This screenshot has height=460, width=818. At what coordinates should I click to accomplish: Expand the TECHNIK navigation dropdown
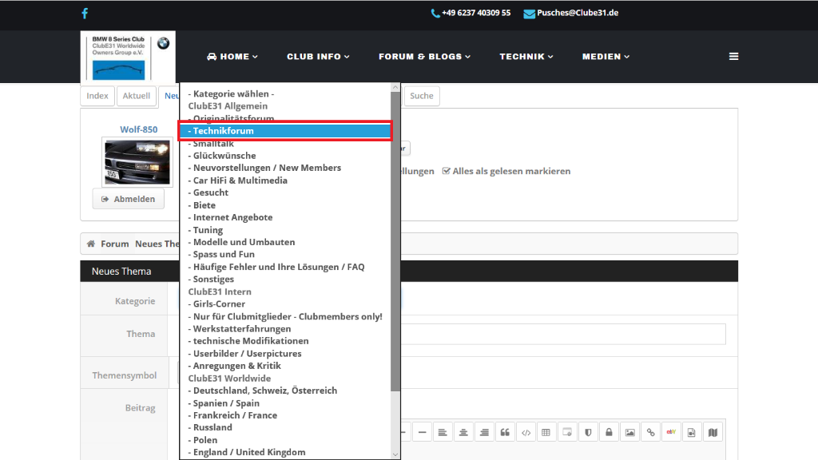526,57
